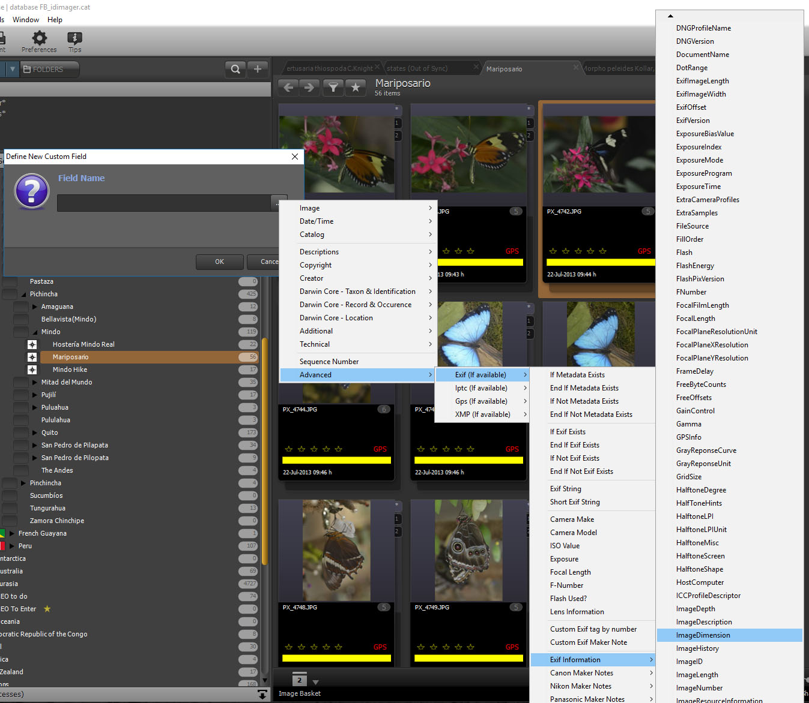
Task: Go forward with the right arrow
Action: point(309,88)
